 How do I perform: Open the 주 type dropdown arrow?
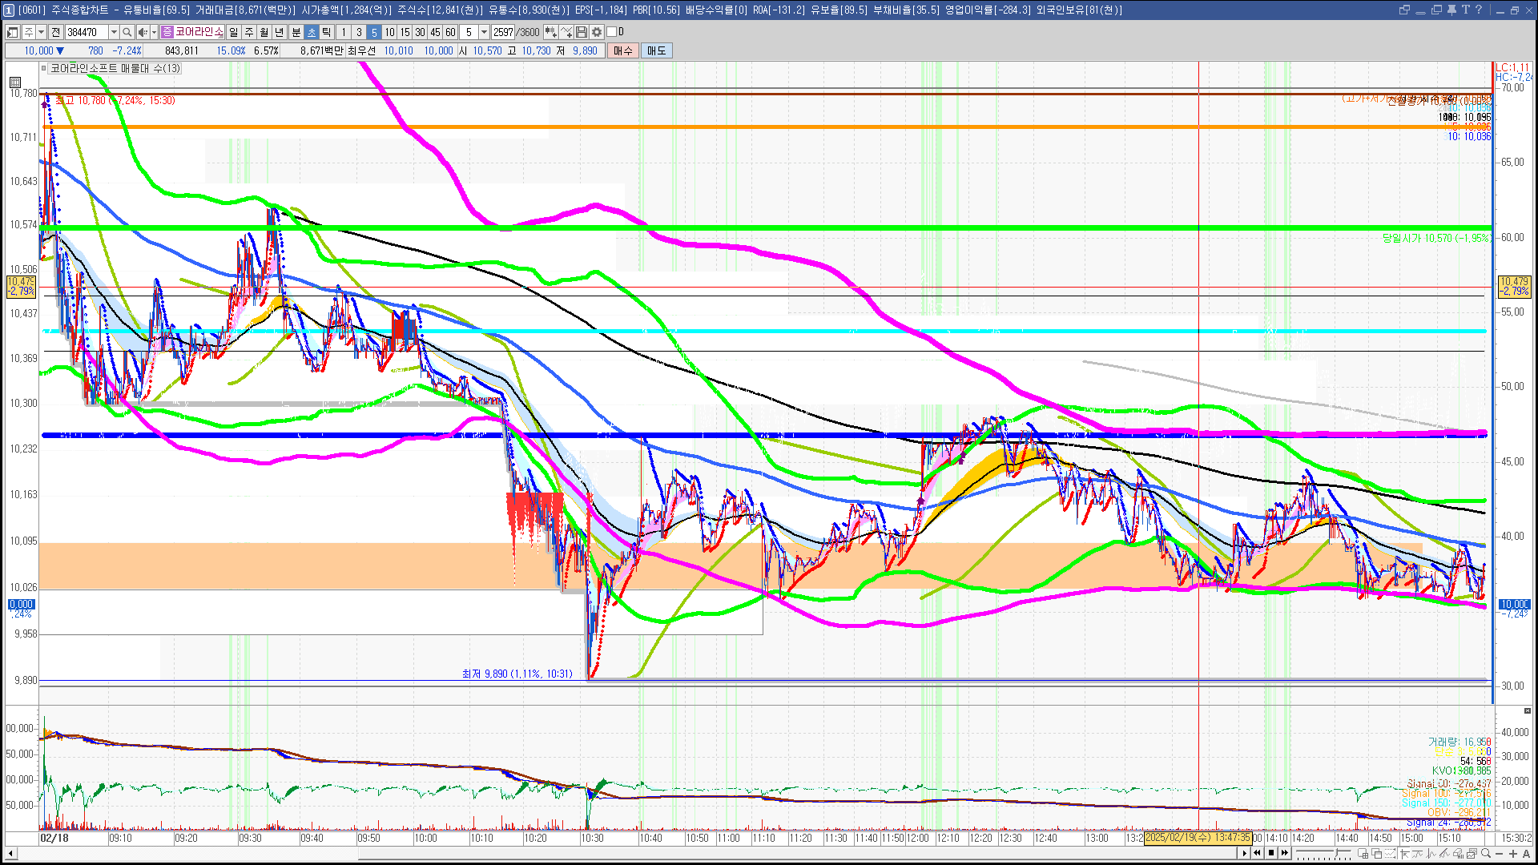pos(41,32)
